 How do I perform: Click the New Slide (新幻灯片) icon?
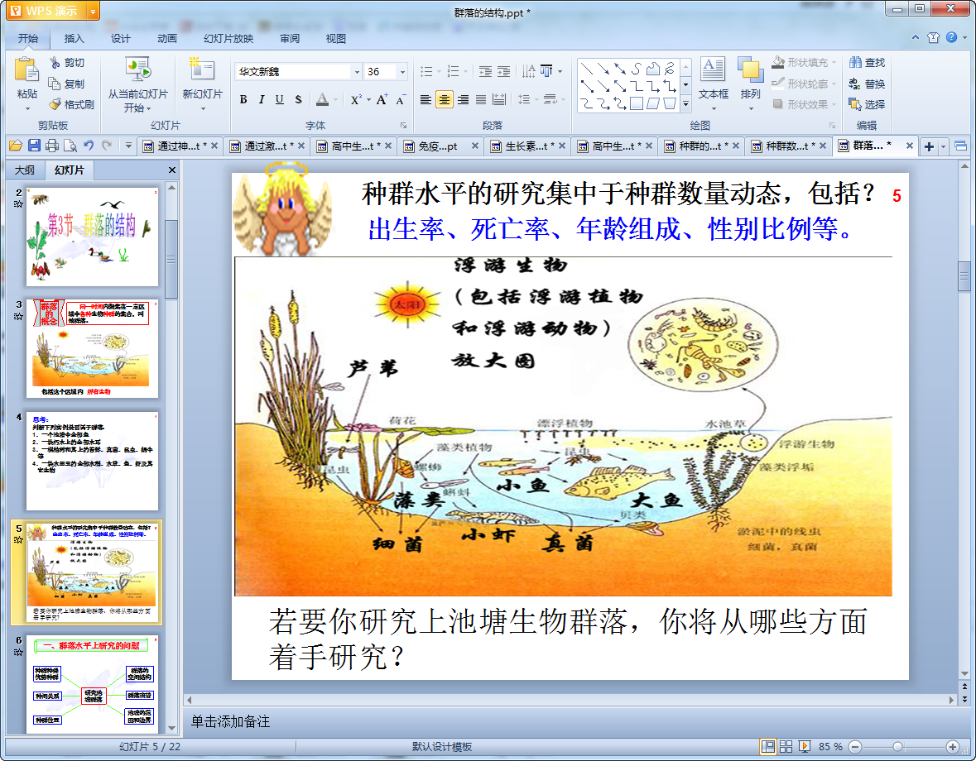click(x=202, y=69)
